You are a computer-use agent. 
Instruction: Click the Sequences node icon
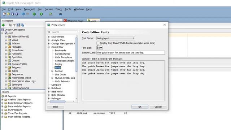click(x=9, y=74)
